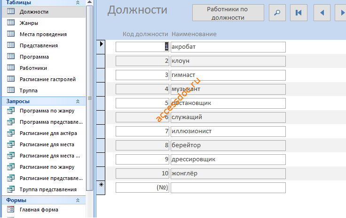Click the Места проведения table icon
The image size is (346, 218).
(11, 34)
